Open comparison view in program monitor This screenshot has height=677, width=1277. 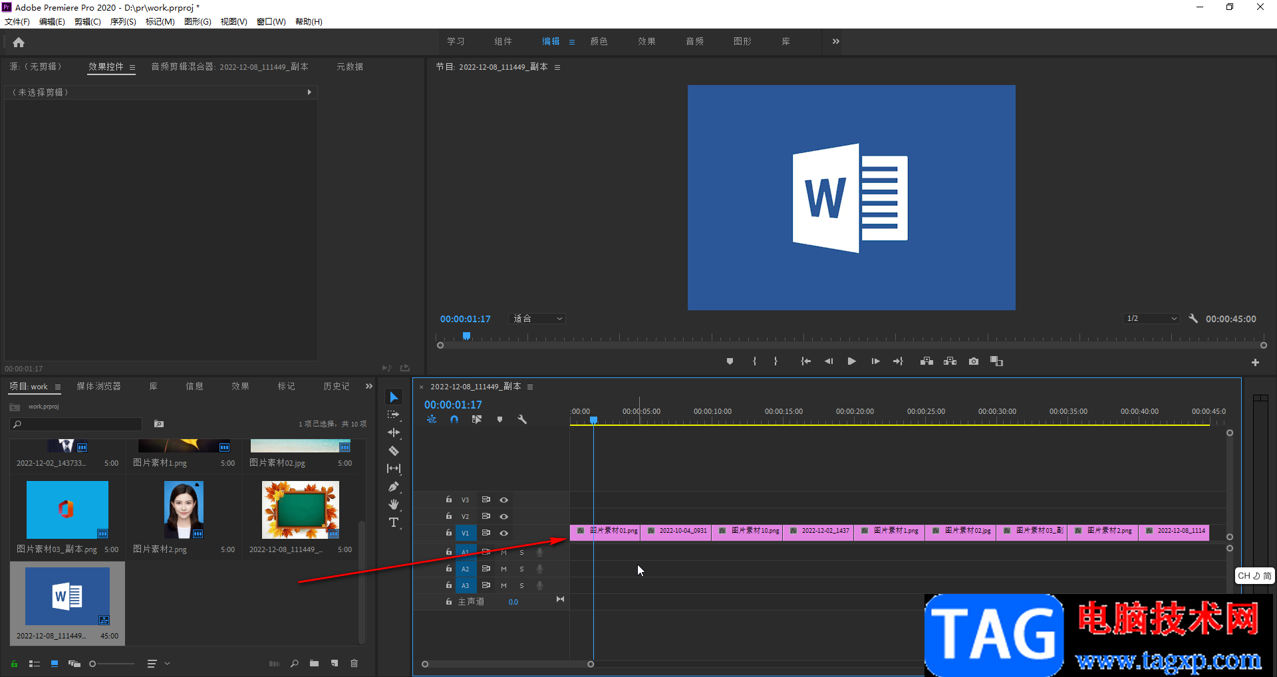[996, 361]
